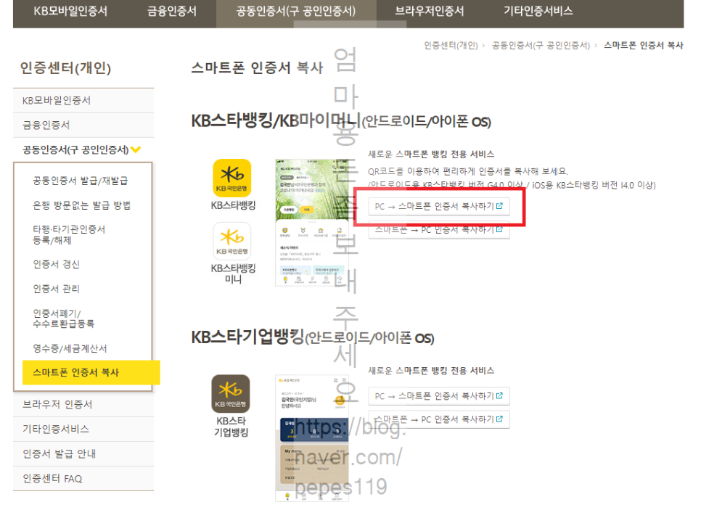Select 인증서 갱신 submenu item
Viewport: 701px width, 526px height.
tap(57, 264)
